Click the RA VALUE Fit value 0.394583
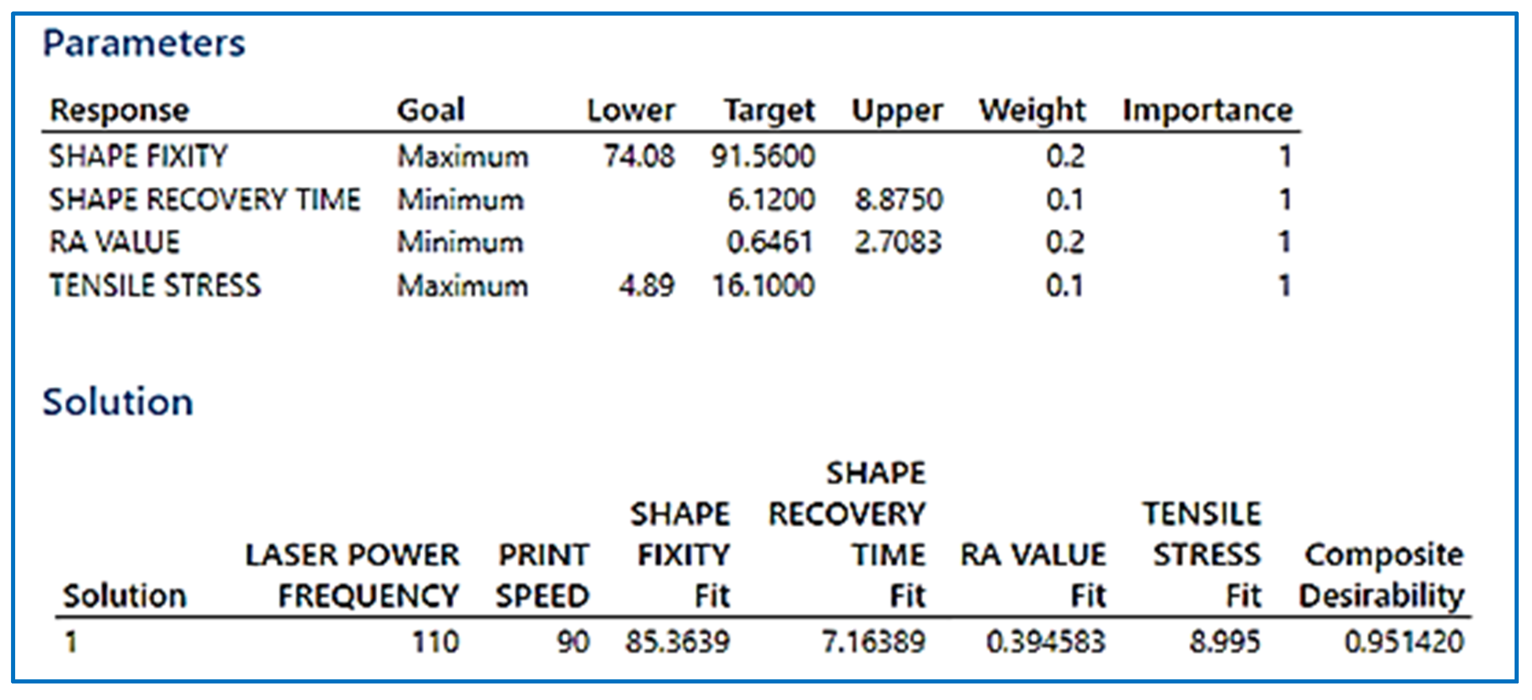The width and height of the screenshot is (1532, 700). point(1046,642)
